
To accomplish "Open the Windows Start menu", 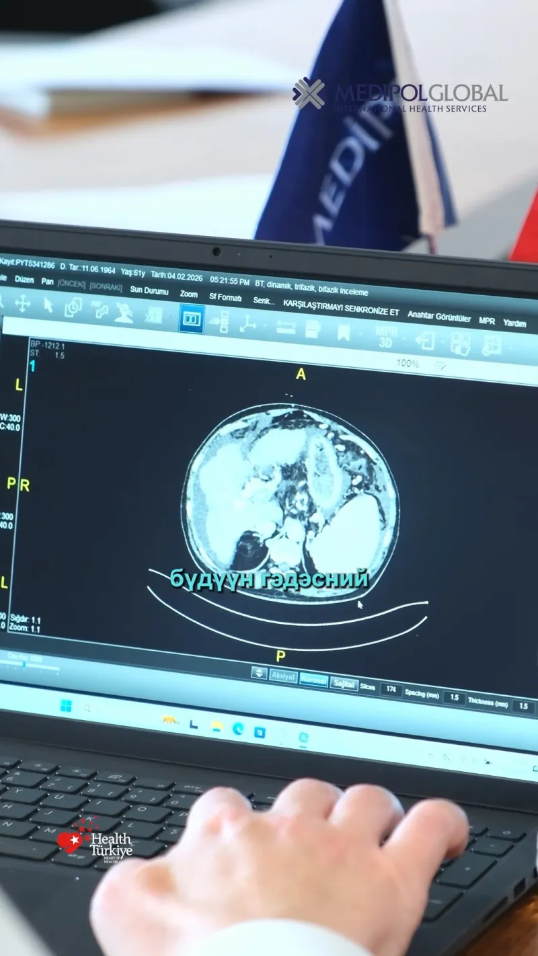I will tap(66, 706).
